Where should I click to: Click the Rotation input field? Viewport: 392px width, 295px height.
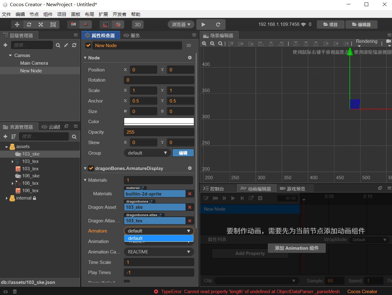(x=159, y=80)
